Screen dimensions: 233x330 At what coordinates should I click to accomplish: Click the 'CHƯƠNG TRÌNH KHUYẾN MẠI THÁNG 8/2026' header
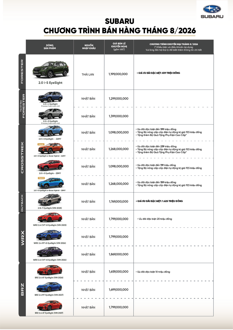[x=174, y=44]
